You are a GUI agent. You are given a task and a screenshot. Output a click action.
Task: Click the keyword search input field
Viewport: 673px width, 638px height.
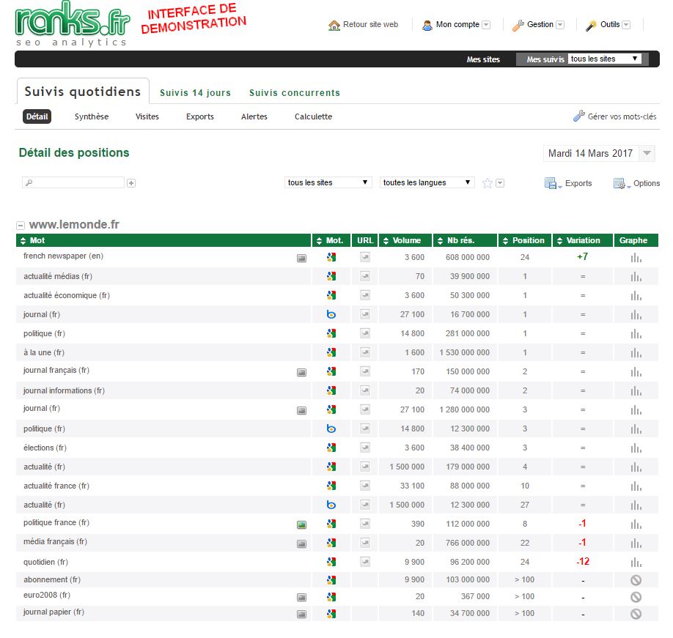click(73, 182)
